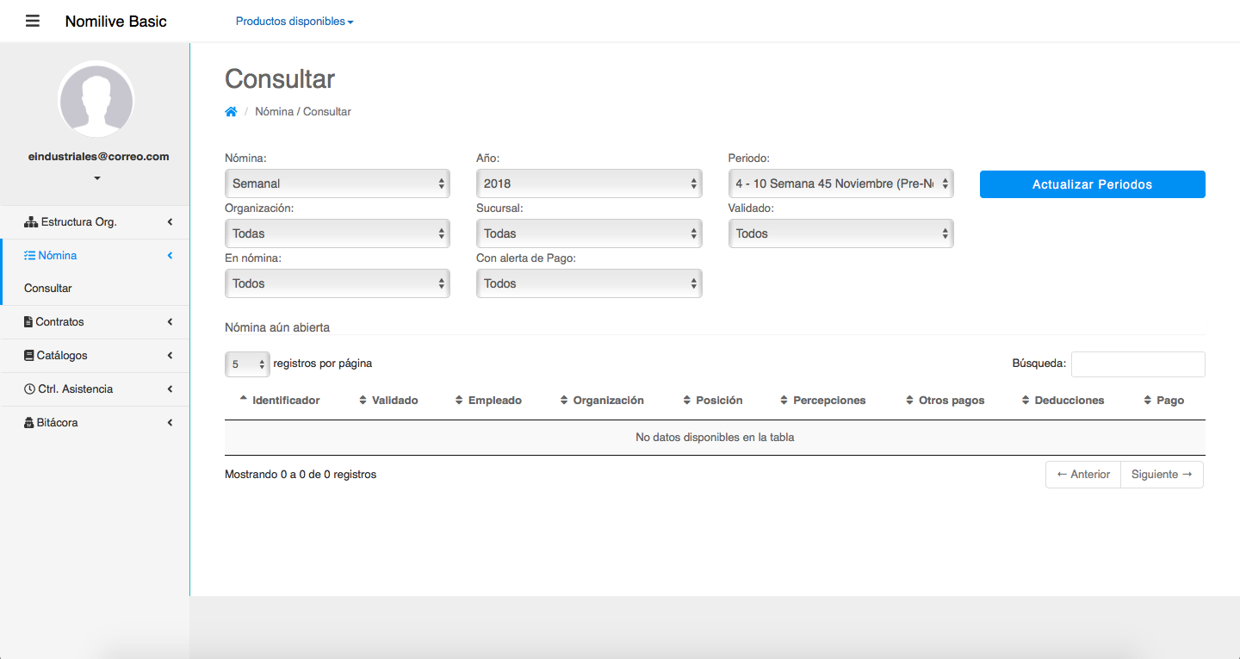Sort table by Identificador column
The width and height of the screenshot is (1240, 659).
point(285,401)
